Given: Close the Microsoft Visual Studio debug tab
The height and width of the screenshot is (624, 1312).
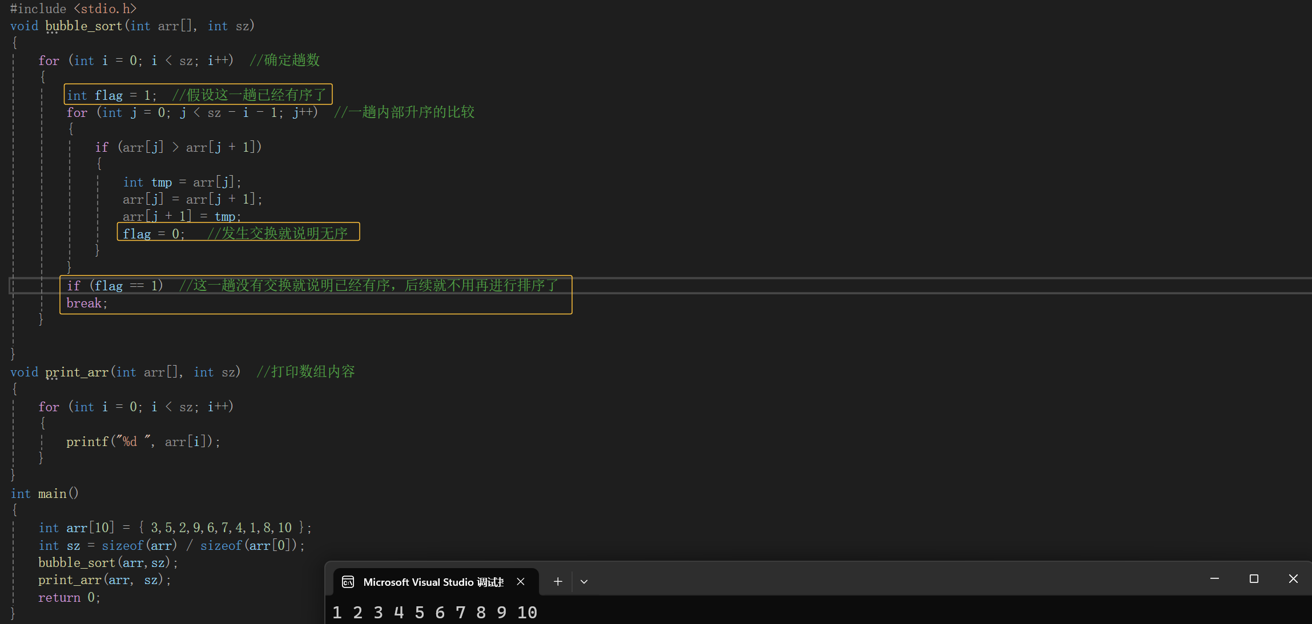Looking at the screenshot, I should coord(520,581).
